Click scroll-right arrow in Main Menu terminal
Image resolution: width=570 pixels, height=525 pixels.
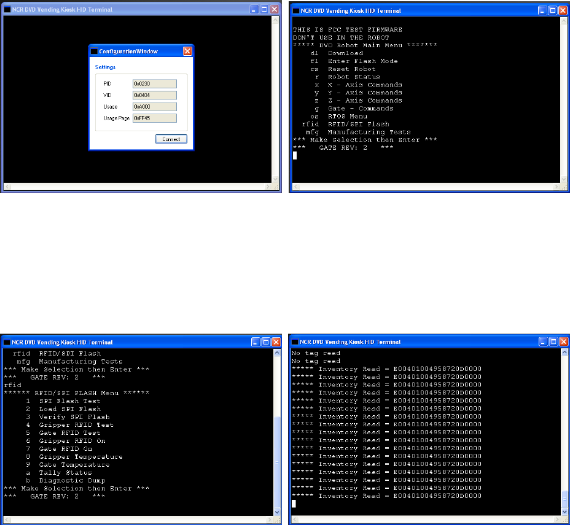[556, 186]
